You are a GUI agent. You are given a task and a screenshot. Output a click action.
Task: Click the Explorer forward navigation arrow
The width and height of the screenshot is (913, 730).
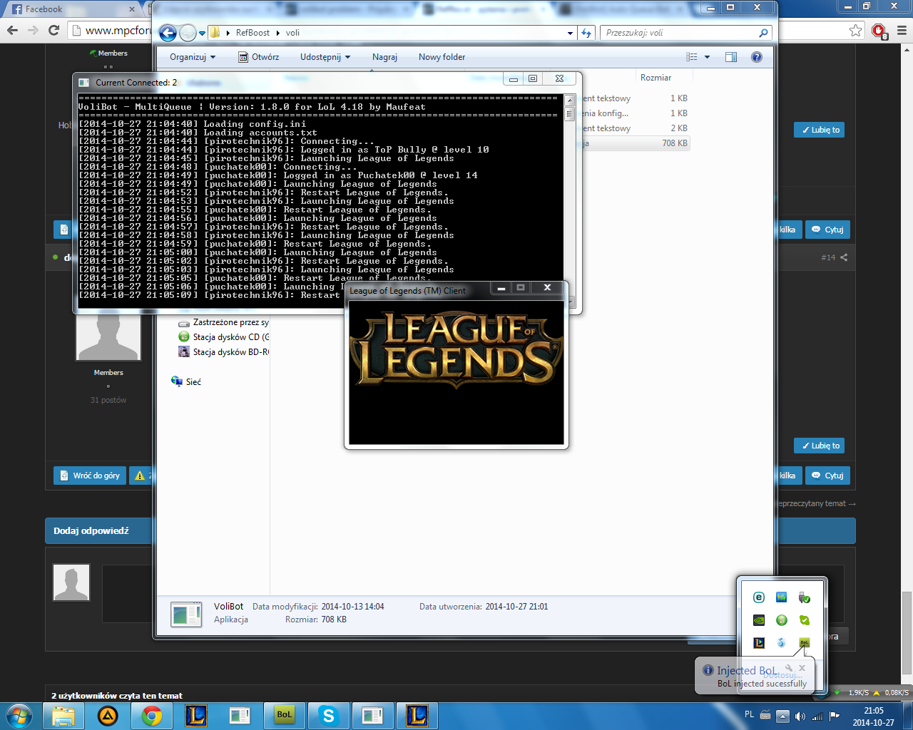pos(188,33)
